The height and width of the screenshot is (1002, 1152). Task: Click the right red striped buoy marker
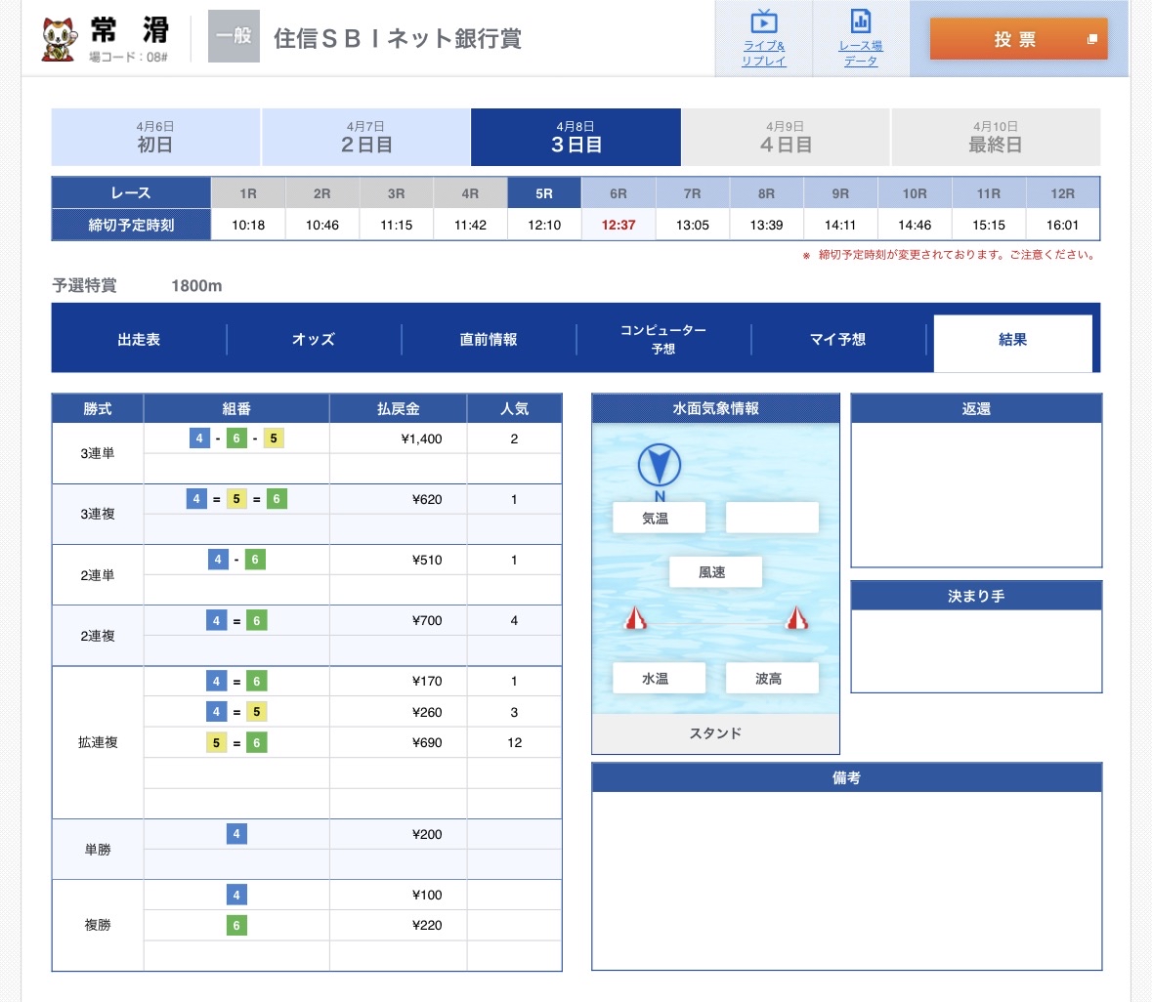[797, 618]
